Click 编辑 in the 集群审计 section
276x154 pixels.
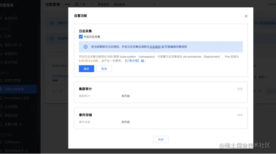click(x=240, y=89)
